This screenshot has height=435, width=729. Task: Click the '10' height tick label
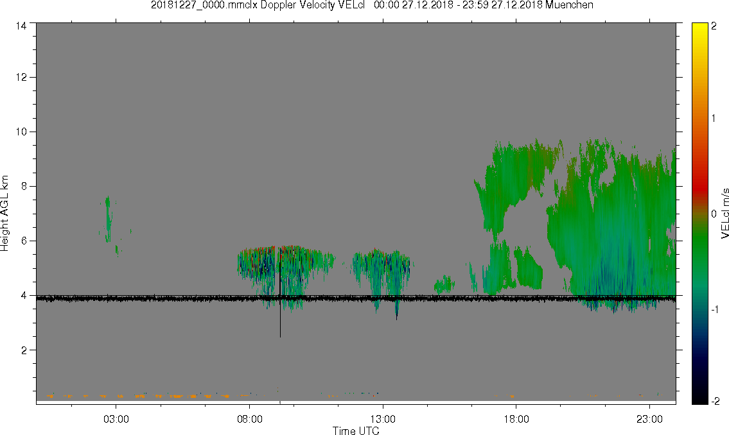21,132
